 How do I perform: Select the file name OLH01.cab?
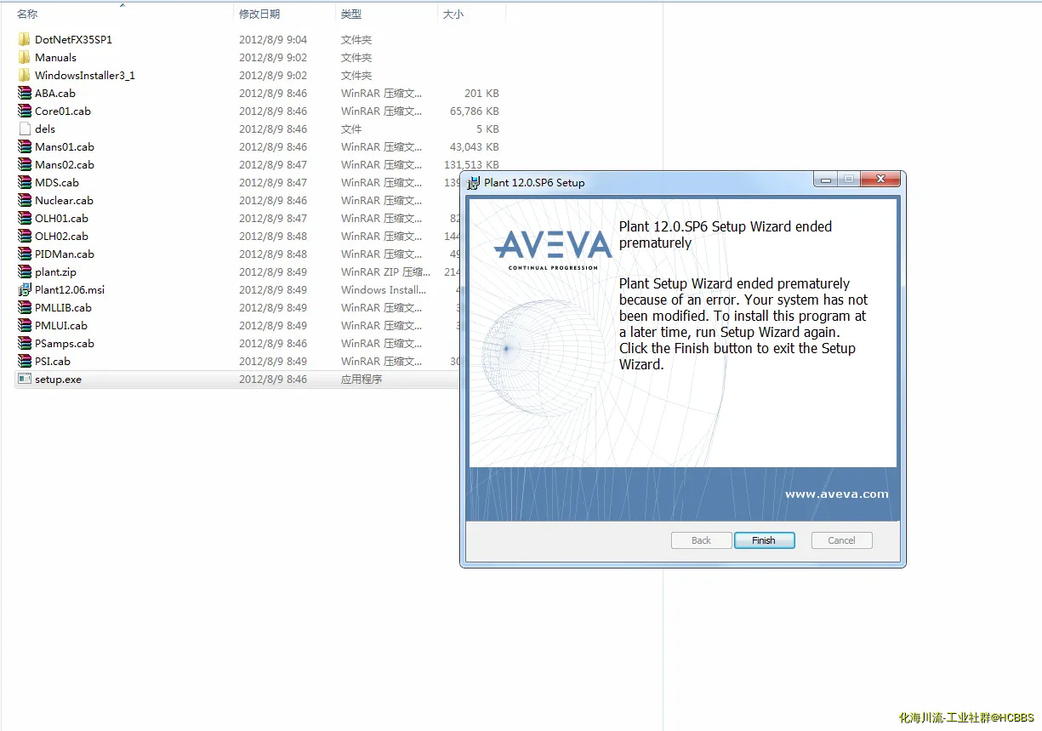[x=61, y=218]
